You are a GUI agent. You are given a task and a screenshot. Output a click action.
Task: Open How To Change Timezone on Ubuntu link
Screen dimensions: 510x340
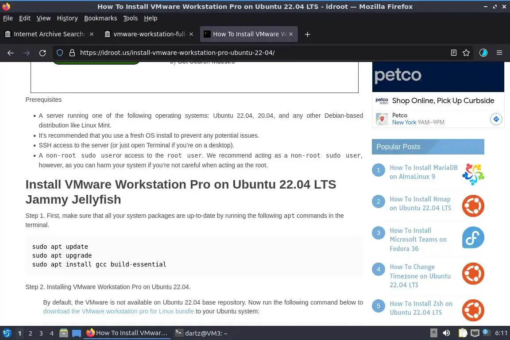[x=420, y=276]
